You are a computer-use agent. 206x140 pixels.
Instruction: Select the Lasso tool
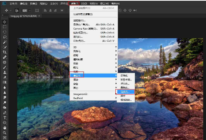[x=5, y=37]
